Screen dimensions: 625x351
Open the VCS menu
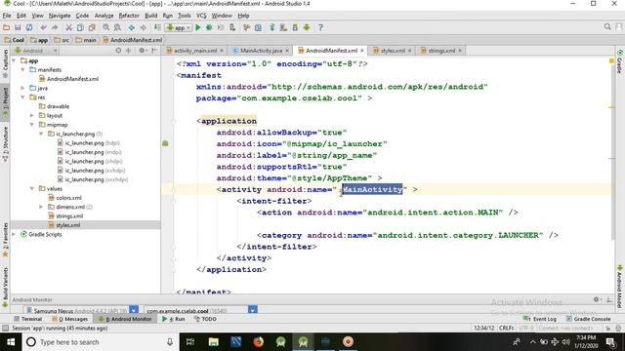[x=201, y=16]
